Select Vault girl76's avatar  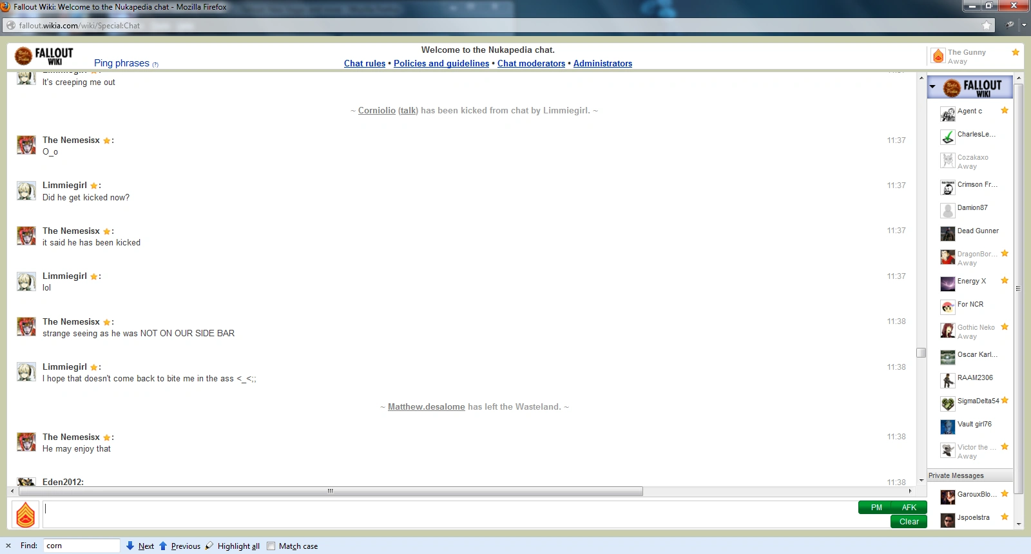(x=947, y=427)
